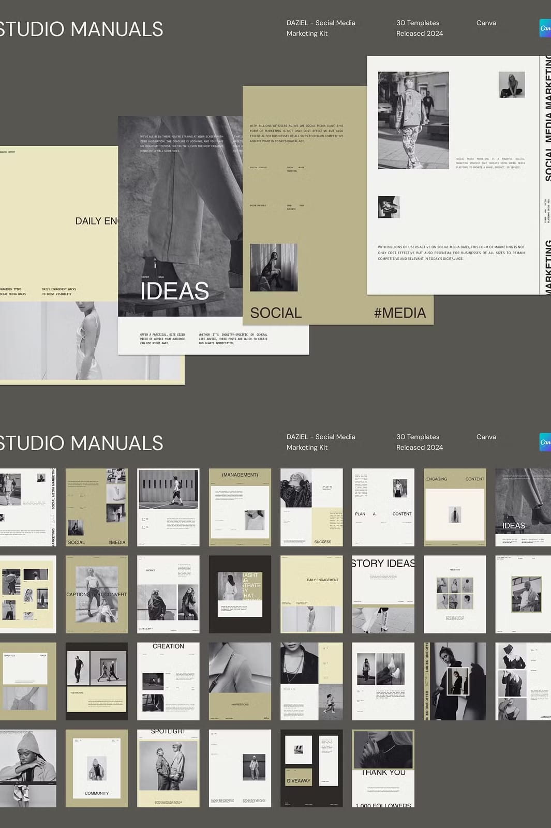The image size is (551, 828).
Task: Open the COMMUNITY template thumbnail
Action: coord(96,768)
